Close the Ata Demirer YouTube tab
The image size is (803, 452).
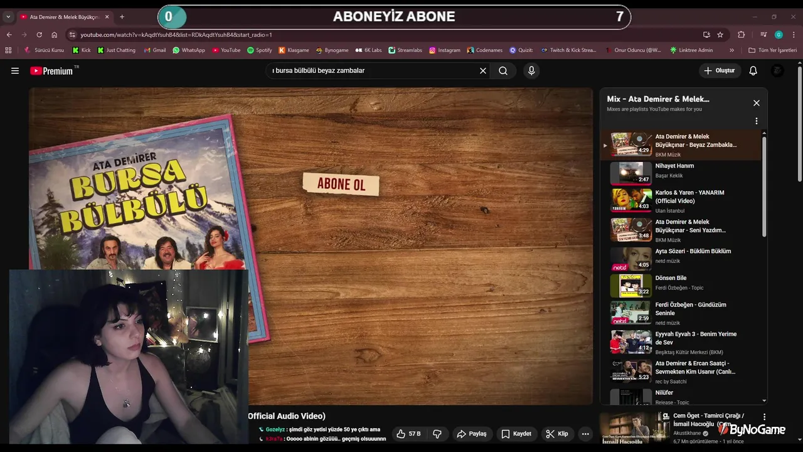pyautogui.click(x=107, y=17)
